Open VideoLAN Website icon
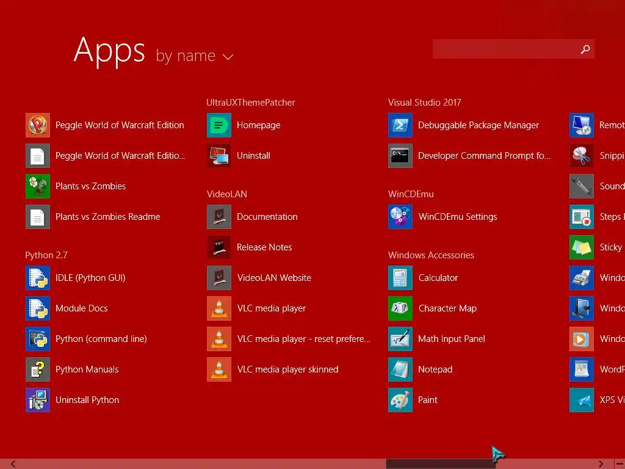Image resolution: width=625 pixels, height=469 pixels. click(x=219, y=278)
